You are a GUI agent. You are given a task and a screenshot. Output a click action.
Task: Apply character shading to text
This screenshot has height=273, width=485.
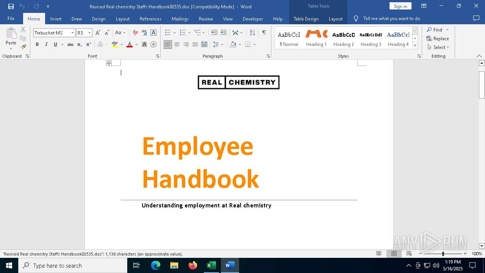(x=144, y=45)
